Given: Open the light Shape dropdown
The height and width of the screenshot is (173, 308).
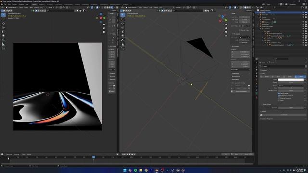Looking at the screenshot, I should pos(291,86).
